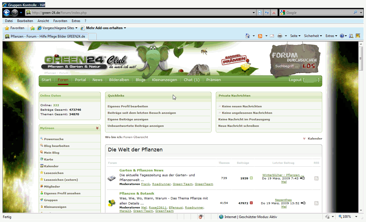
Task: Click the Suchbegriff forum search field
Action: pos(287,66)
